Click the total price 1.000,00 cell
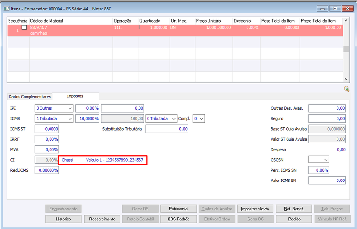Image resolution: width=357 pixels, height=229 pixels. [x=333, y=27]
